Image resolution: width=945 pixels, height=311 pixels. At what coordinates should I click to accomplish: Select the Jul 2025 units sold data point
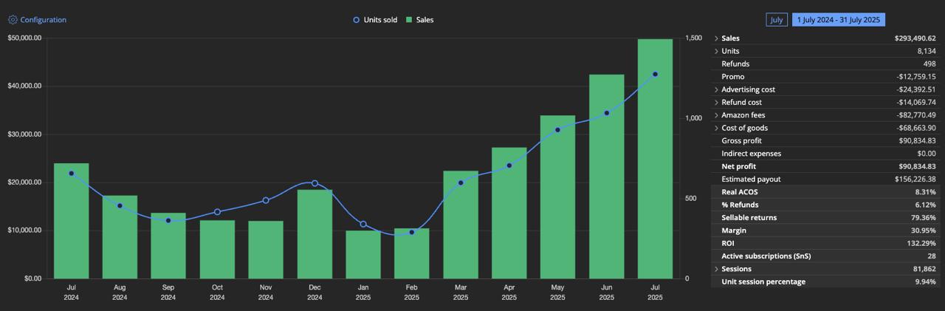point(655,74)
